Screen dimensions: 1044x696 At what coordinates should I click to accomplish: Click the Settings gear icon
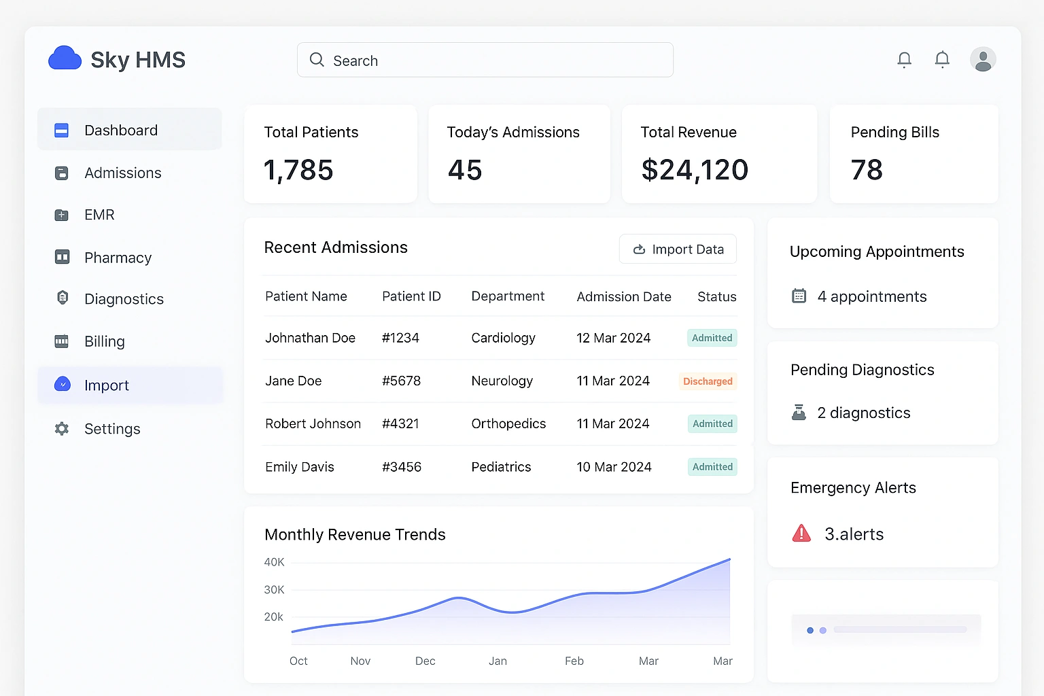(x=62, y=429)
